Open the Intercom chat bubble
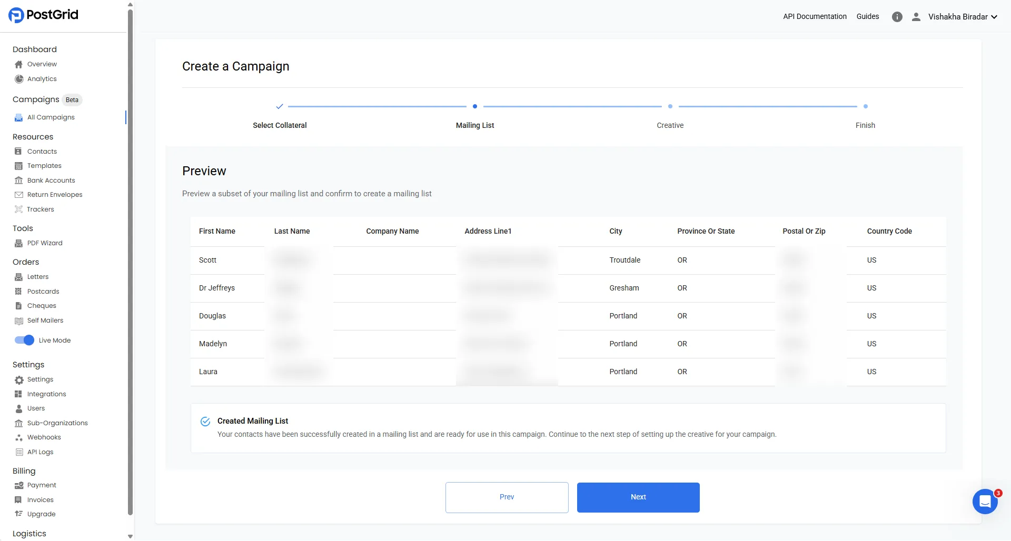Image resolution: width=1011 pixels, height=541 pixels. coord(984,501)
